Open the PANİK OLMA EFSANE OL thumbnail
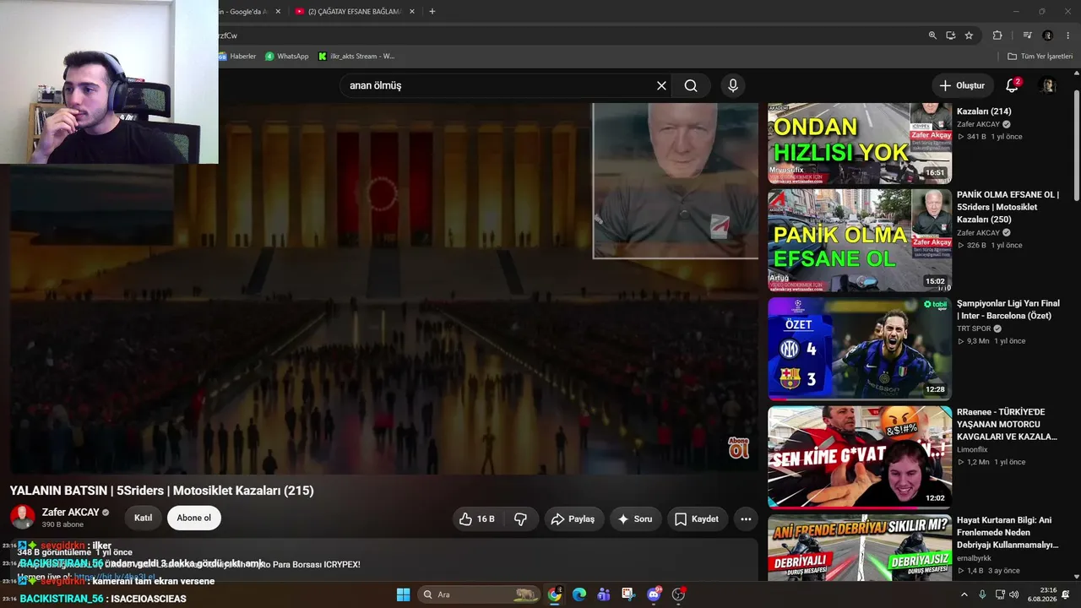1081x608 pixels. (860, 241)
